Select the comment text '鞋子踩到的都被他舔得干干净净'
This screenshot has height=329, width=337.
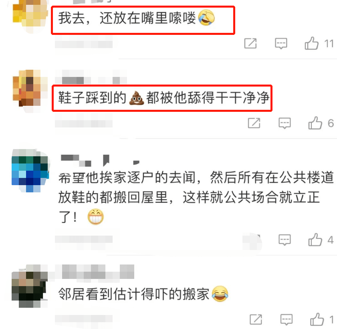click(x=164, y=98)
